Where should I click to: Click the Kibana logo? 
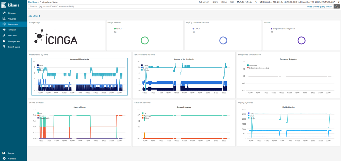[11, 5]
